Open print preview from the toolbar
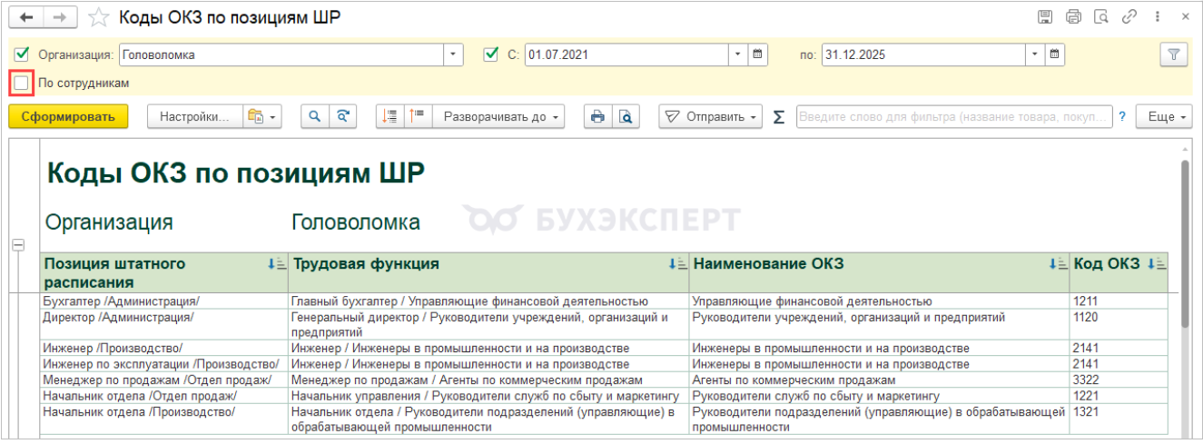 point(626,116)
